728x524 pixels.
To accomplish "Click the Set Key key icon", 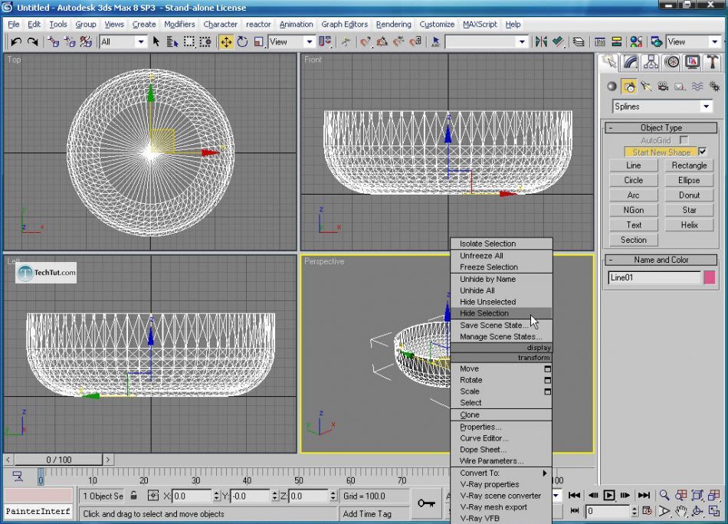I will tap(426, 503).
